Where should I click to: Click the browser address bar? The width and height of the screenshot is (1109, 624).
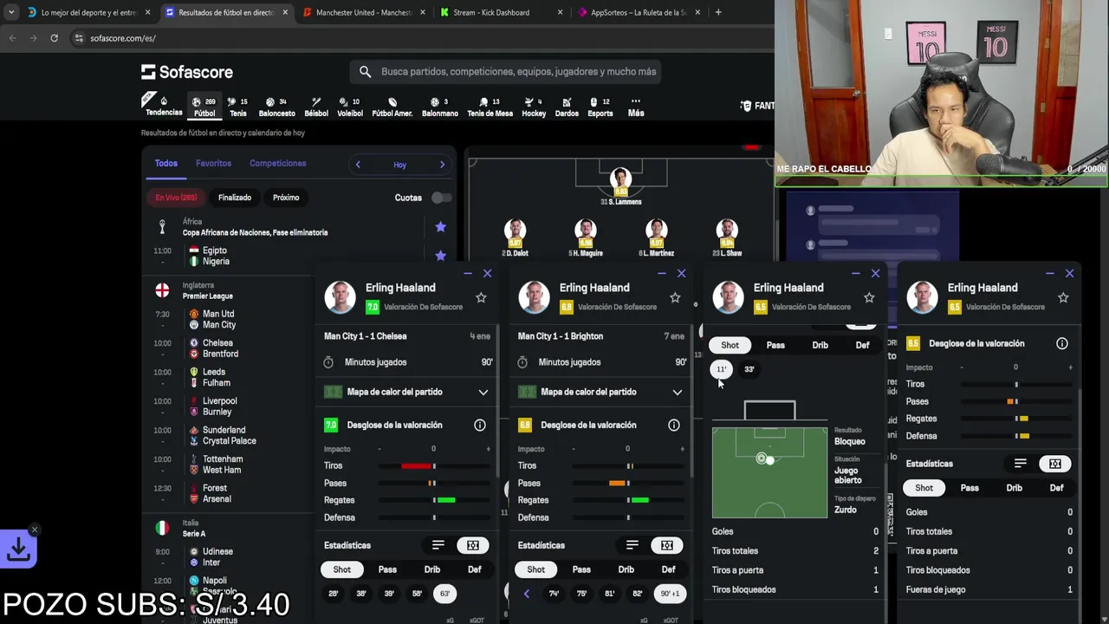(416, 38)
